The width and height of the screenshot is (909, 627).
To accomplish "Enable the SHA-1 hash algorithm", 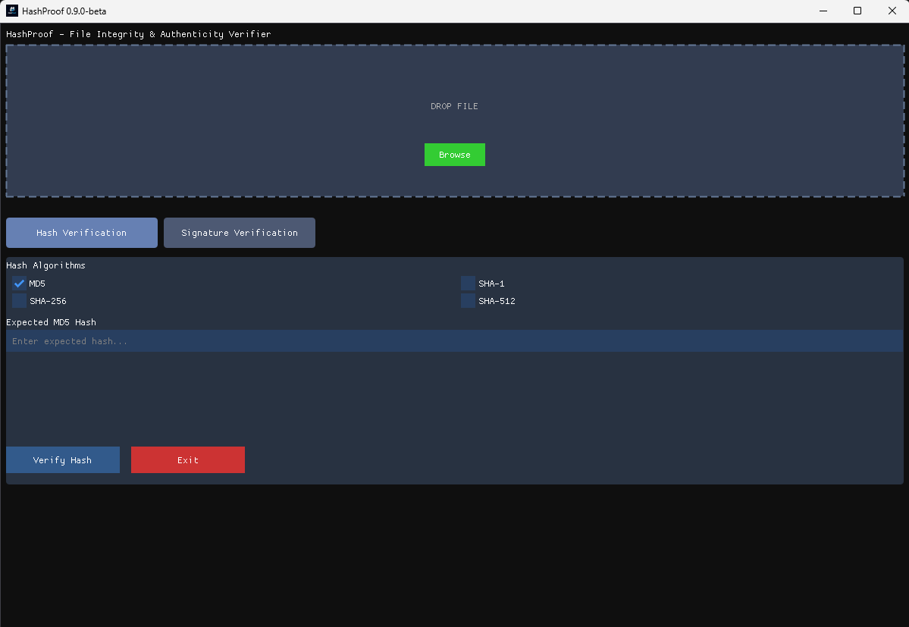I will (468, 283).
